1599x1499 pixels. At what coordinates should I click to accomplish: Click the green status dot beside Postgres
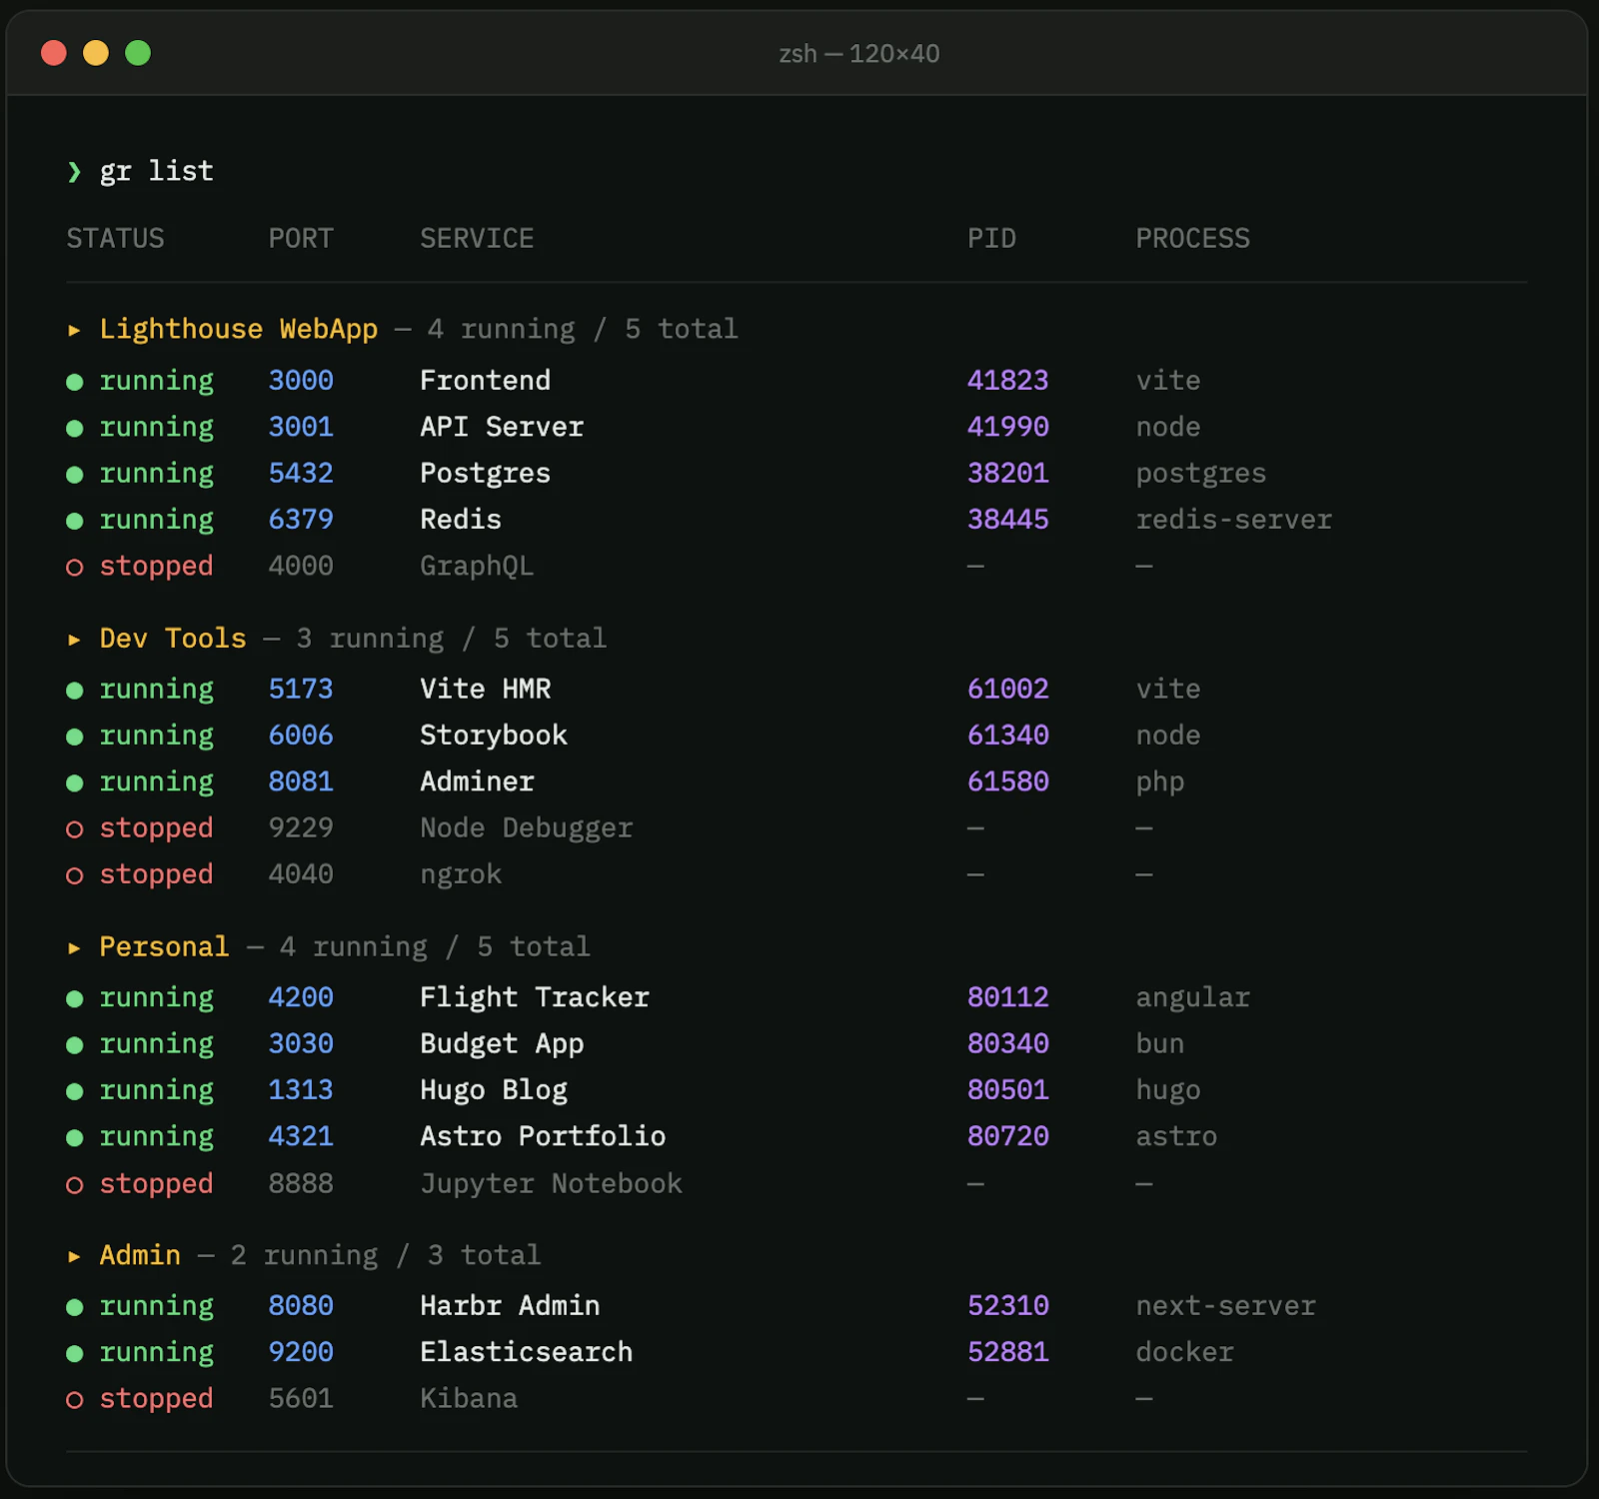pos(74,475)
